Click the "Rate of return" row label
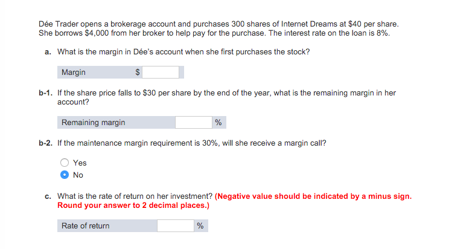 86,226
